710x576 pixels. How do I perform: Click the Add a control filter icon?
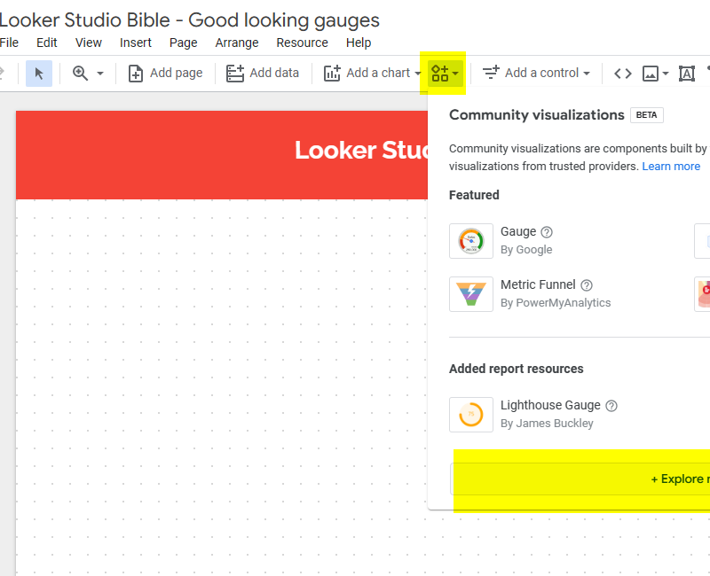tap(491, 73)
